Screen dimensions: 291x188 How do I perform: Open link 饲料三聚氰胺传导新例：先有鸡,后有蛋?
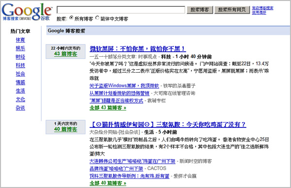[x=129, y=176]
